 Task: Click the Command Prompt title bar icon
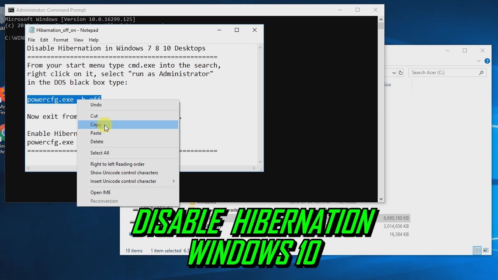point(11,10)
